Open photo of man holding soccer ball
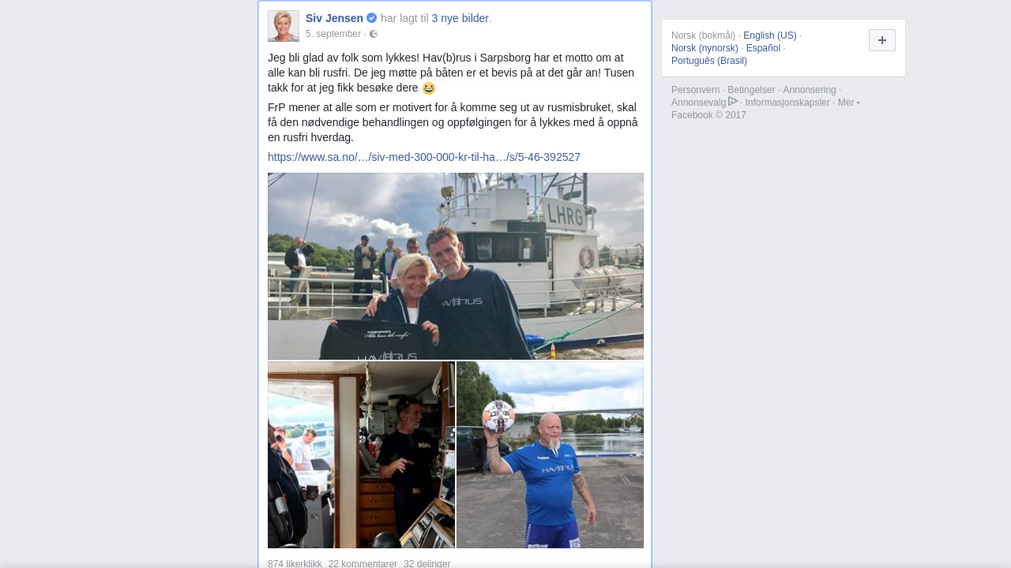 [550, 455]
